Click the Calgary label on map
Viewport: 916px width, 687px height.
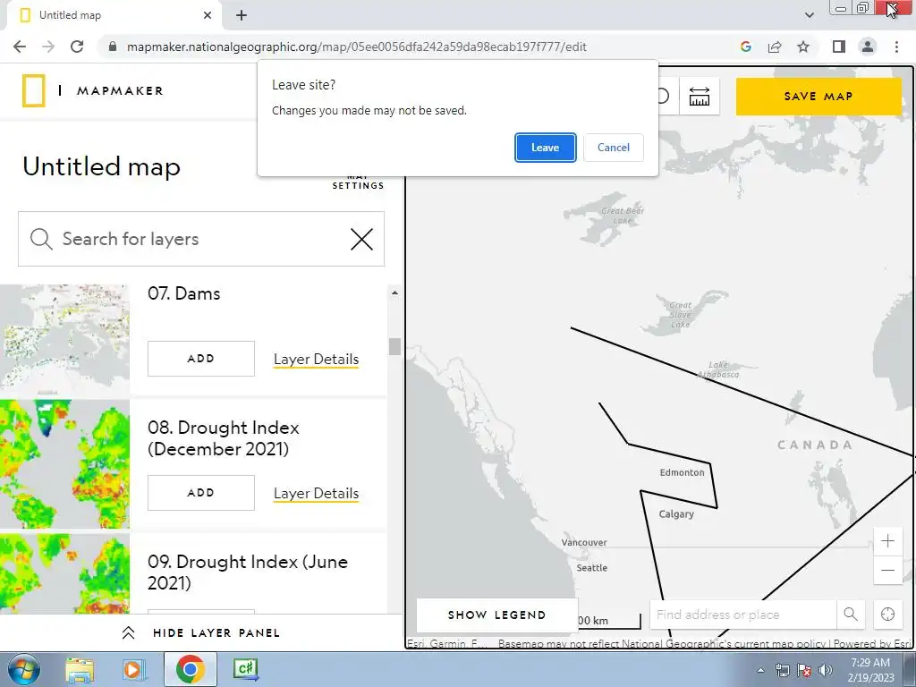(x=676, y=514)
